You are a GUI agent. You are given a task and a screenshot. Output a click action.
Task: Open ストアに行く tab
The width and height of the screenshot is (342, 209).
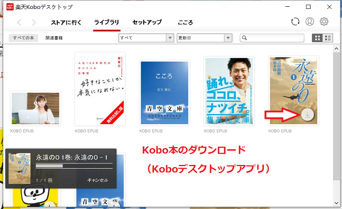coord(66,23)
